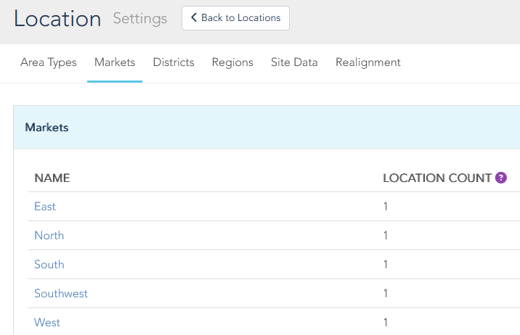Select the Southwest market link
Screen dimensions: 520x335
(61, 294)
